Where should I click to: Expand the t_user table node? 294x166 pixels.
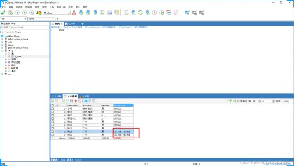pos(9,56)
